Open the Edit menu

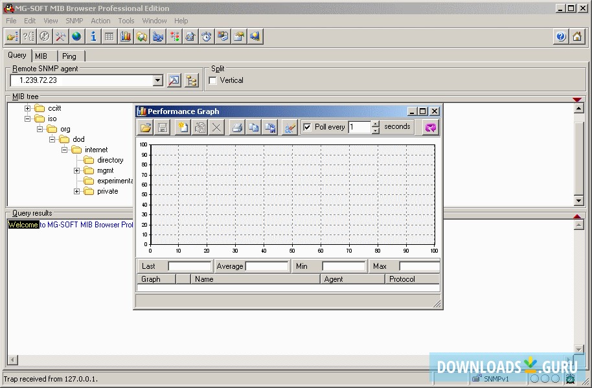pyautogui.click(x=30, y=21)
